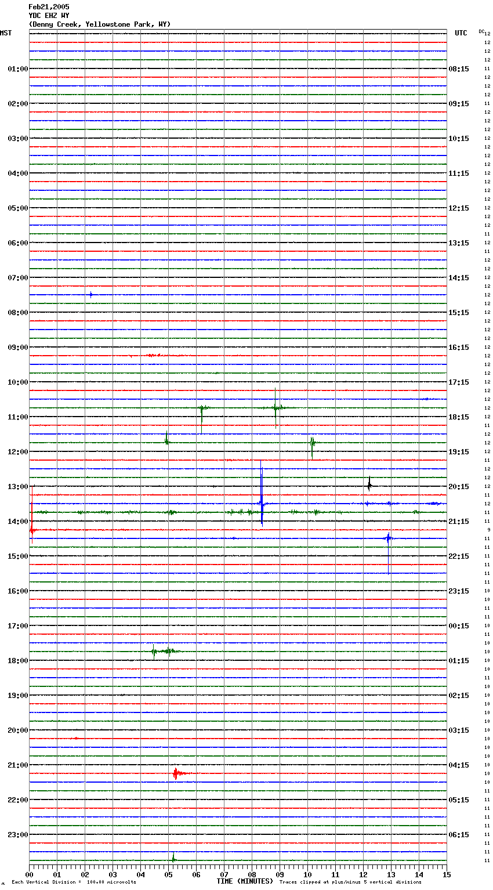Click the "21:00" MST time label
The height and width of the screenshot is (890, 493).
click(x=18, y=765)
